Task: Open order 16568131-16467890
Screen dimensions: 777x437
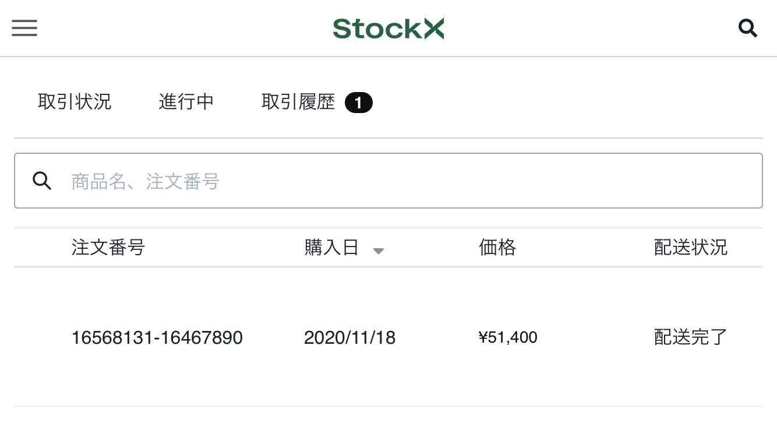Action: click(157, 337)
